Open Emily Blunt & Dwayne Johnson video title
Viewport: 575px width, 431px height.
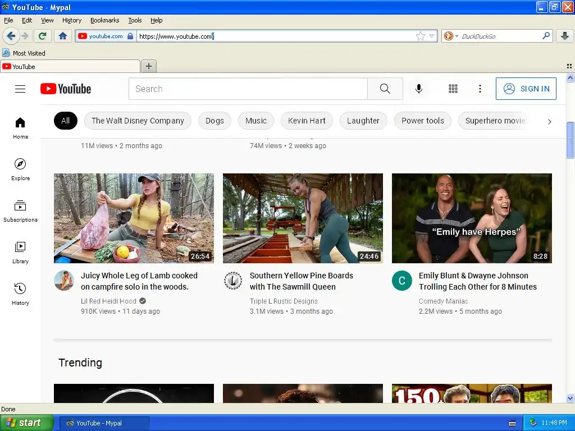point(478,281)
